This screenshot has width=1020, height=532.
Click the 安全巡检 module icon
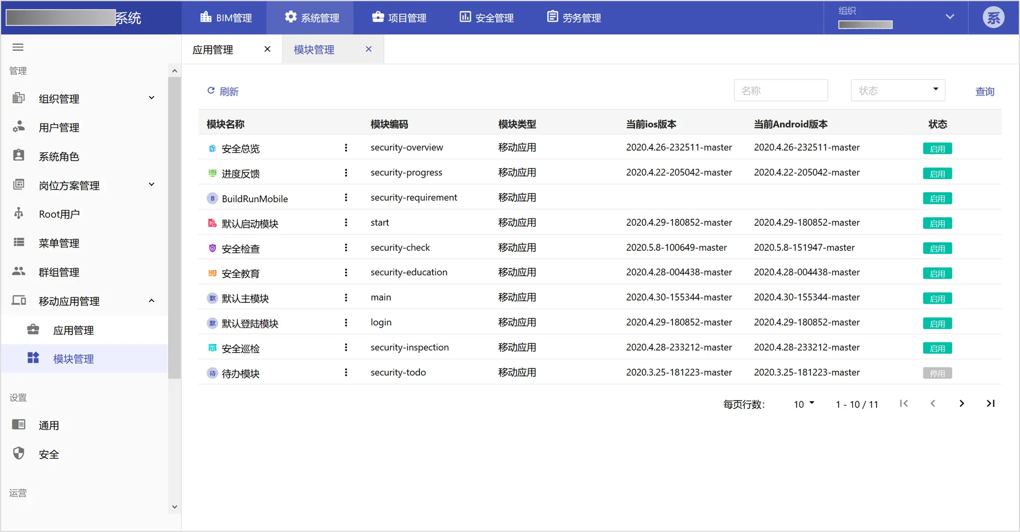(212, 348)
